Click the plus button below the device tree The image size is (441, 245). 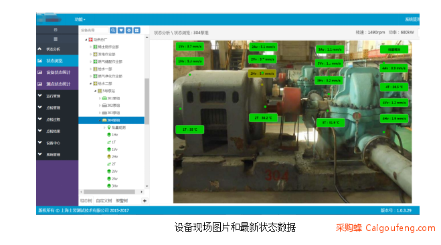tap(145, 201)
